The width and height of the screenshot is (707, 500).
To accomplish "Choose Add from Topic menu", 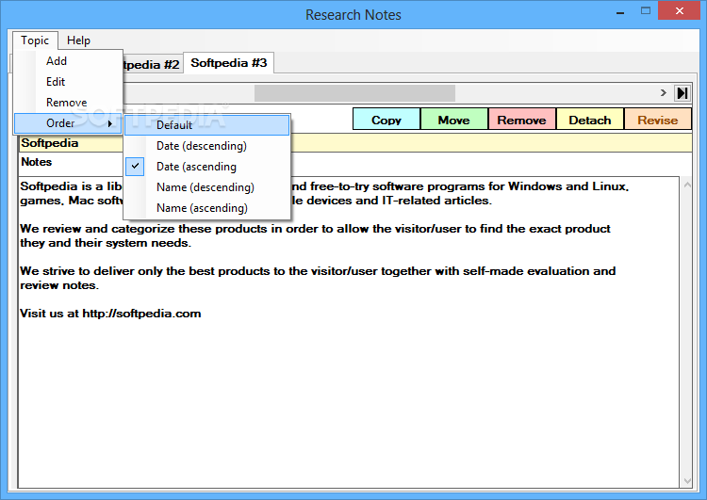I will point(68,61).
